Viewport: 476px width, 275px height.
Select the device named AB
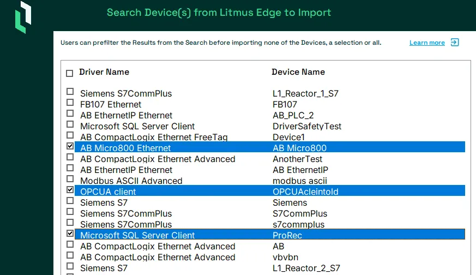click(279, 247)
